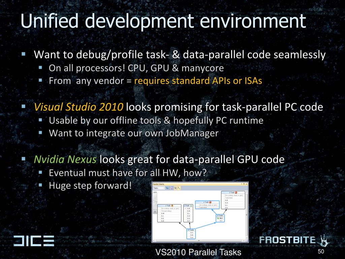Click the S.I row in 2 Tasks node
This screenshot has width=345, height=259.
[x=220, y=221]
